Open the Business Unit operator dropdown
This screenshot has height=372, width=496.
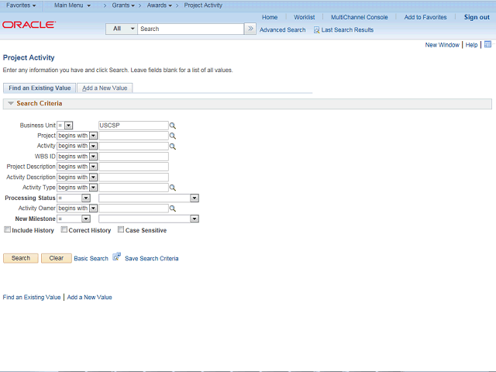point(65,126)
